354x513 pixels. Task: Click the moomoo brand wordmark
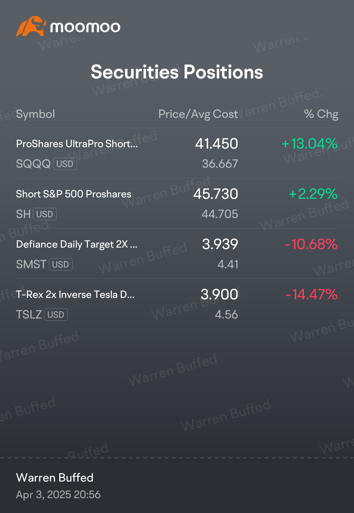[x=85, y=27]
